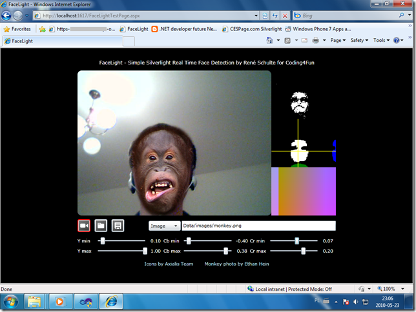Expand the Page menu dropdown
Image resolution: width=416 pixels, height=312 pixels.
point(337,40)
